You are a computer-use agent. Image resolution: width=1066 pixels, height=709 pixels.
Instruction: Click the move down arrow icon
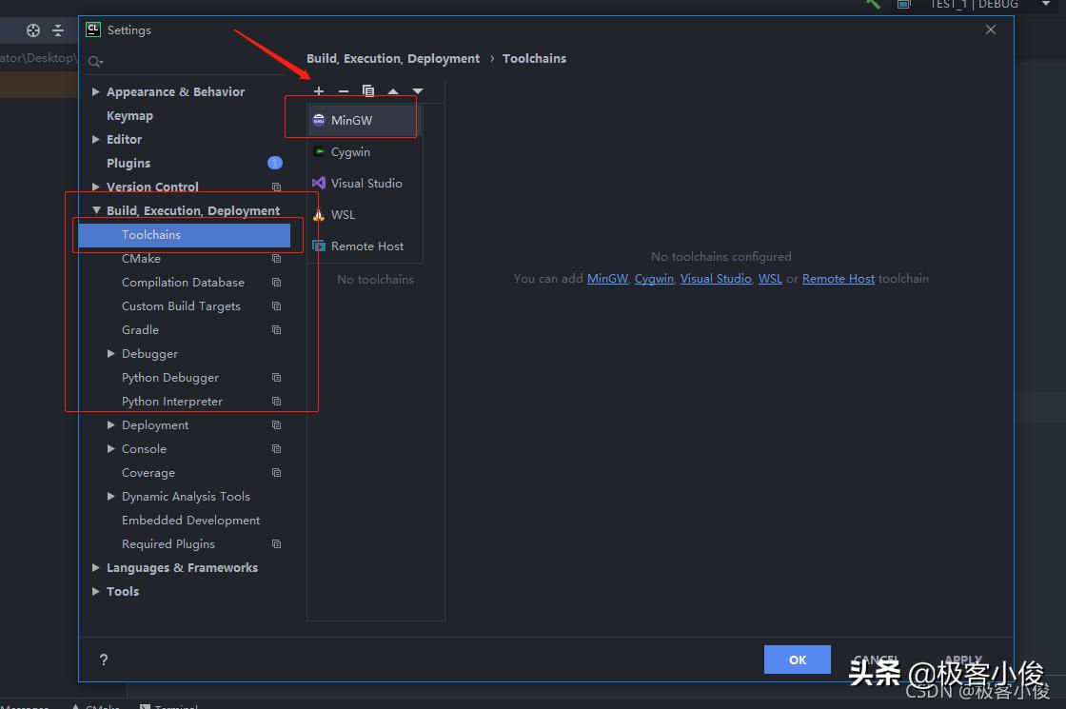click(417, 91)
